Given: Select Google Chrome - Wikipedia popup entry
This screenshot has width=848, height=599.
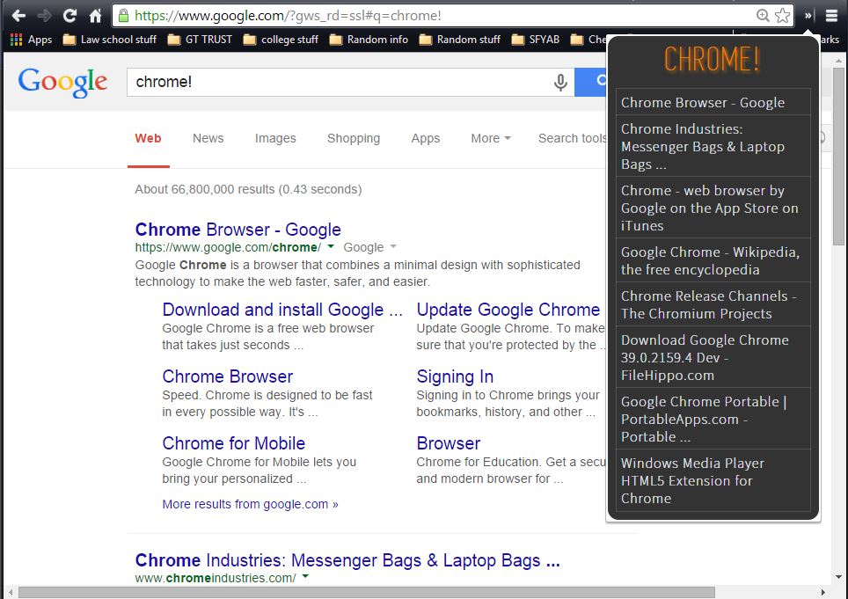Looking at the screenshot, I should pos(713,260).
